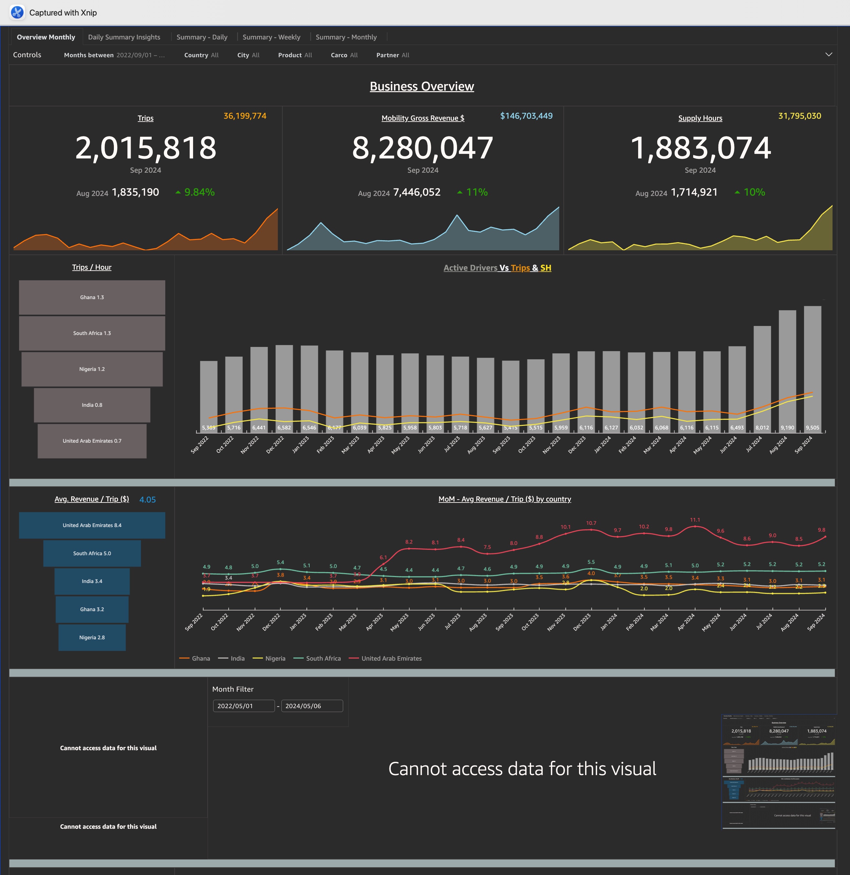Viewport: 850px width, 875px height.
Task: Click the Business Overview title
Action: pos(422,86)
